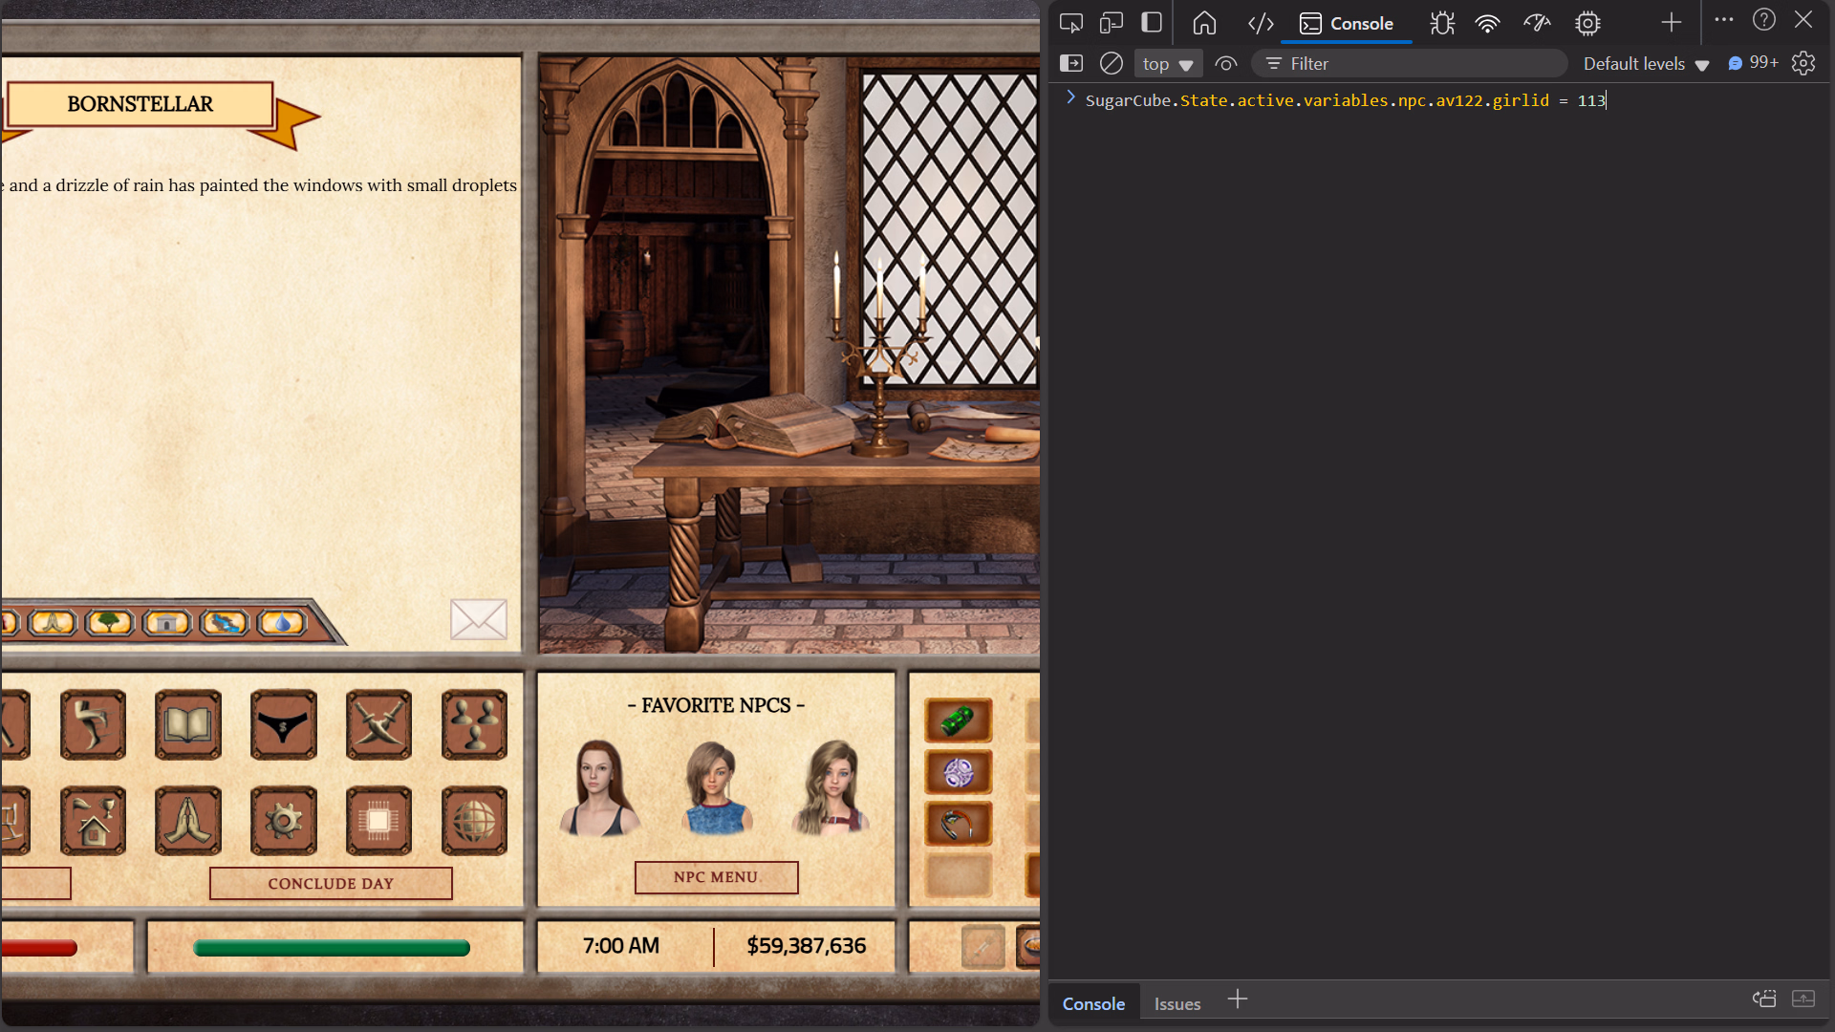Open the microchip processor tile
The width and height of the screenshot is (1835, 1032).
(x=378, y=821)
